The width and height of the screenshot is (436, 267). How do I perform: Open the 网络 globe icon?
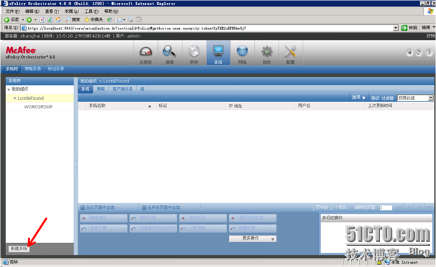tap(243, 53)
